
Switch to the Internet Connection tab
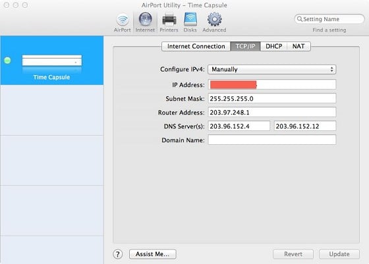(x=196, y=46)
